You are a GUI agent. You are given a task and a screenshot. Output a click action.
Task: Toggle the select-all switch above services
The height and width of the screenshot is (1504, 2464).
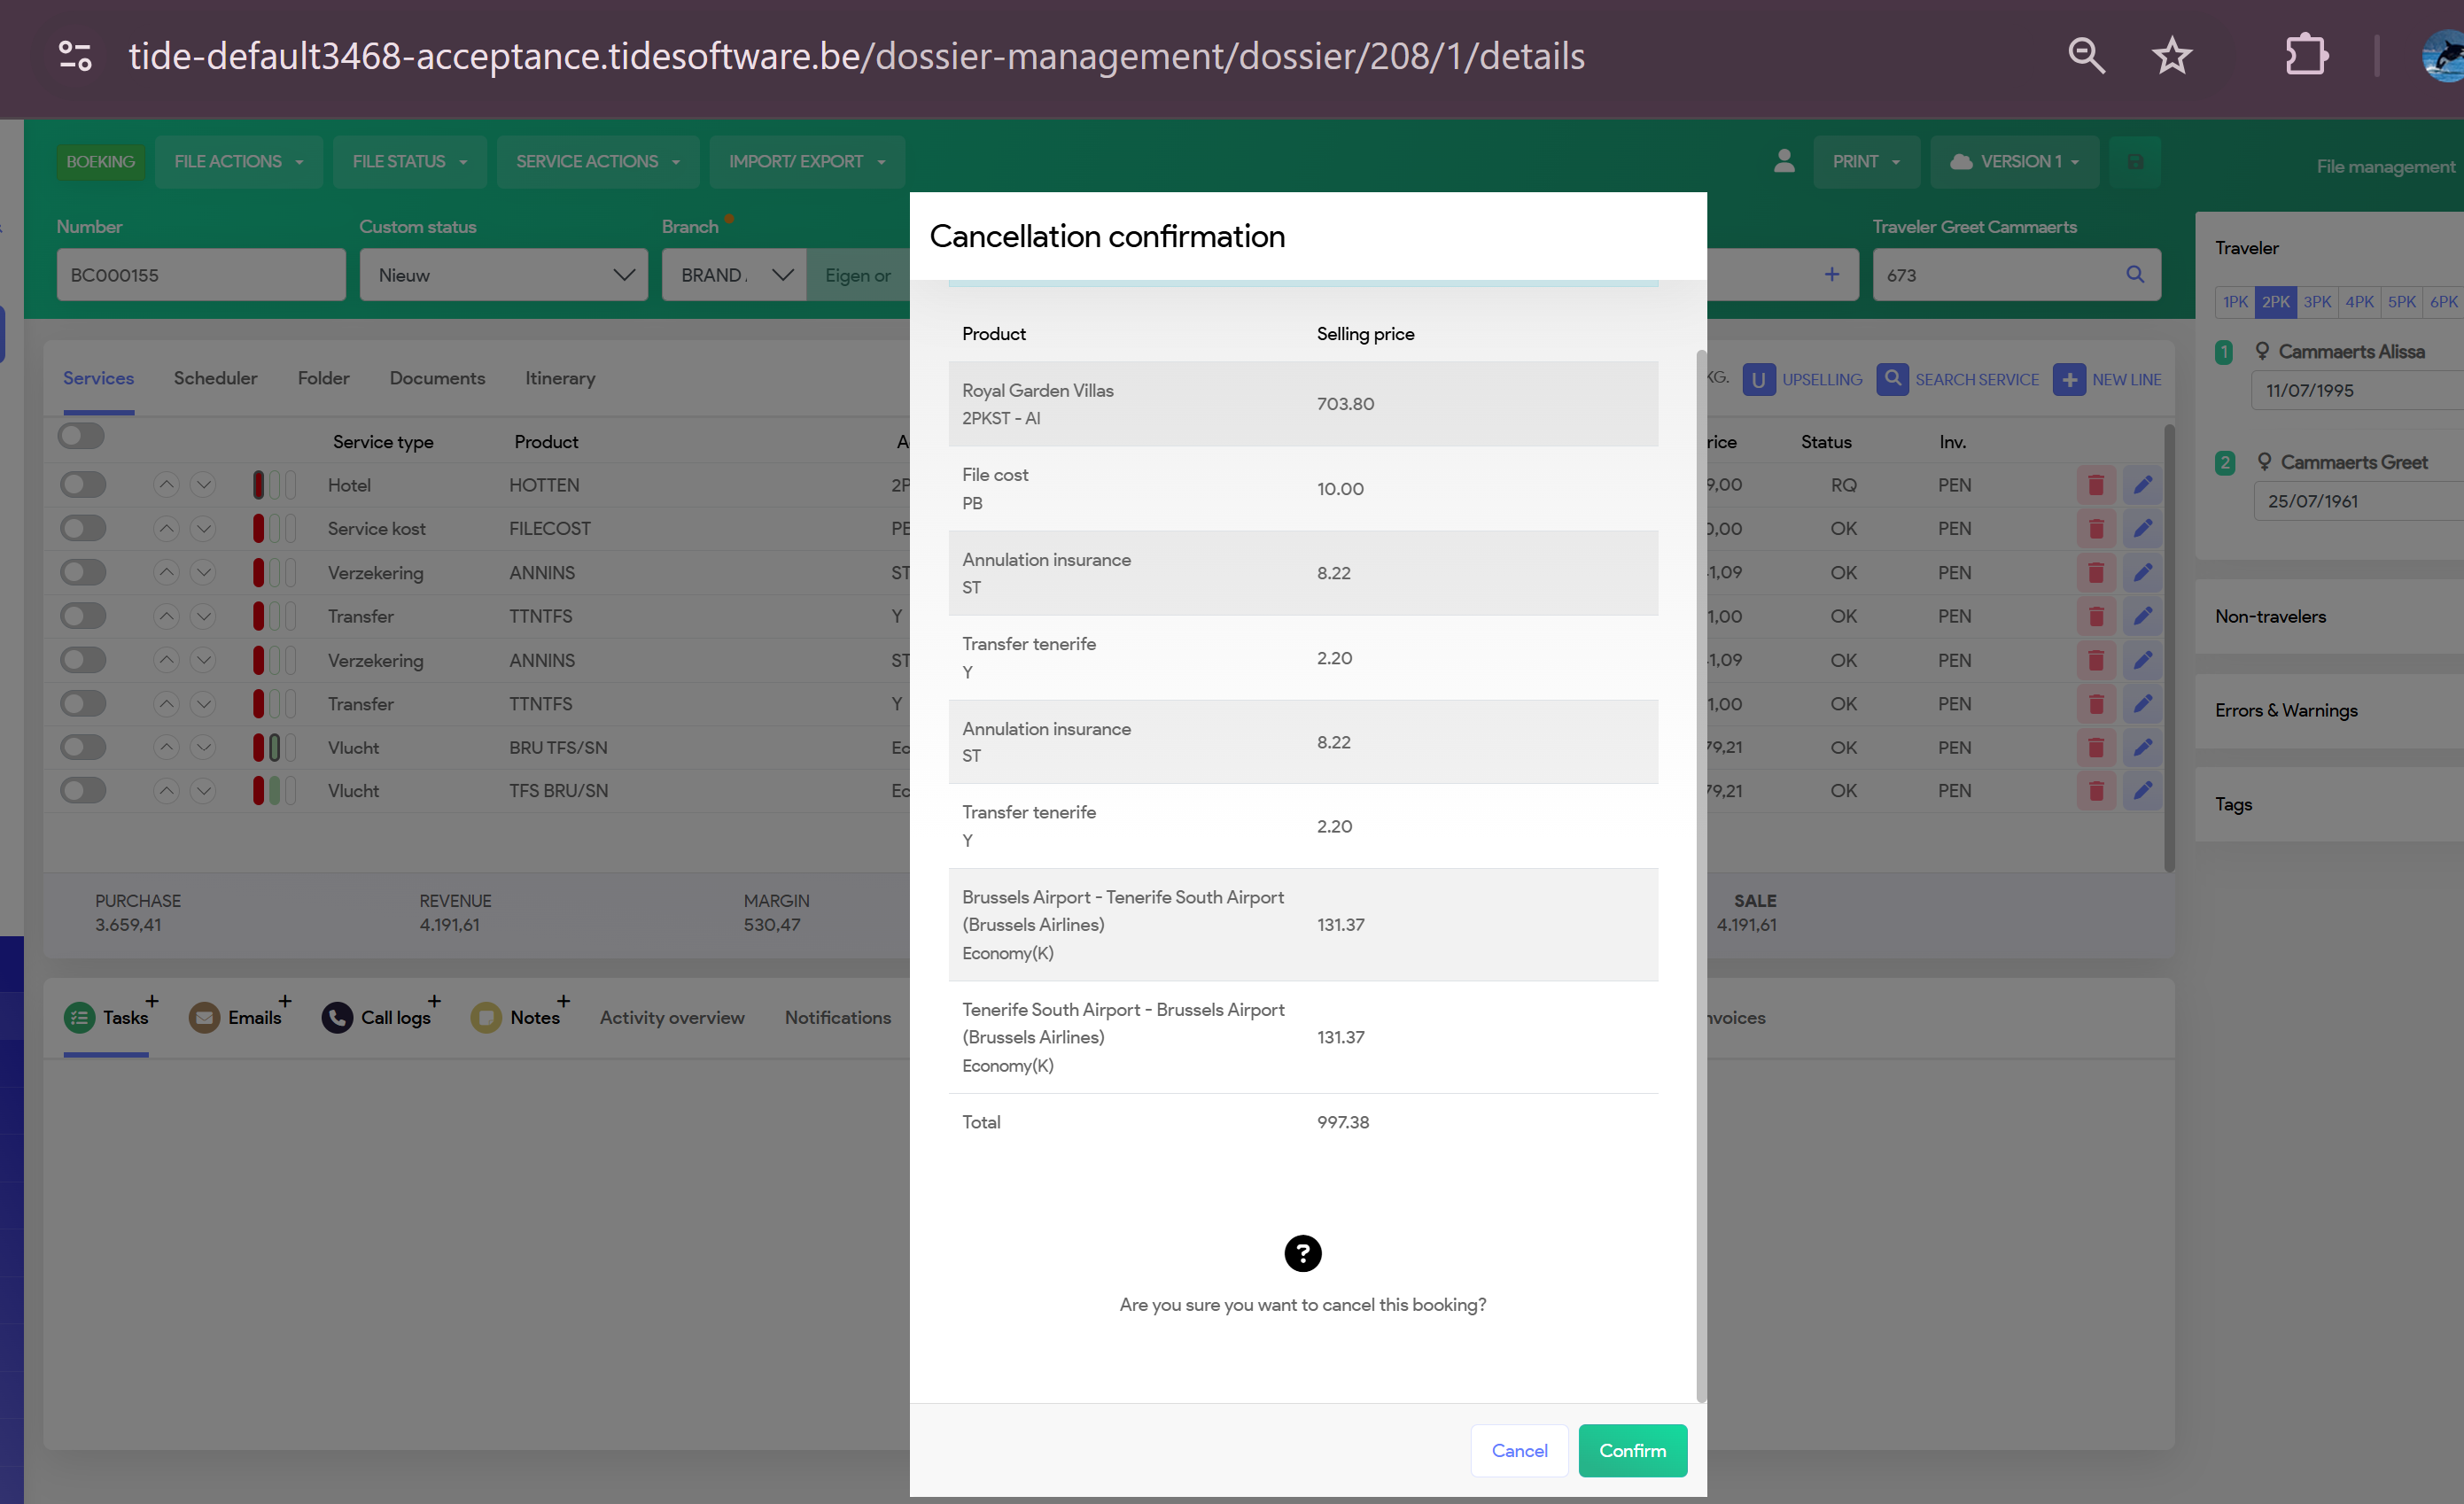pos(81,436)
